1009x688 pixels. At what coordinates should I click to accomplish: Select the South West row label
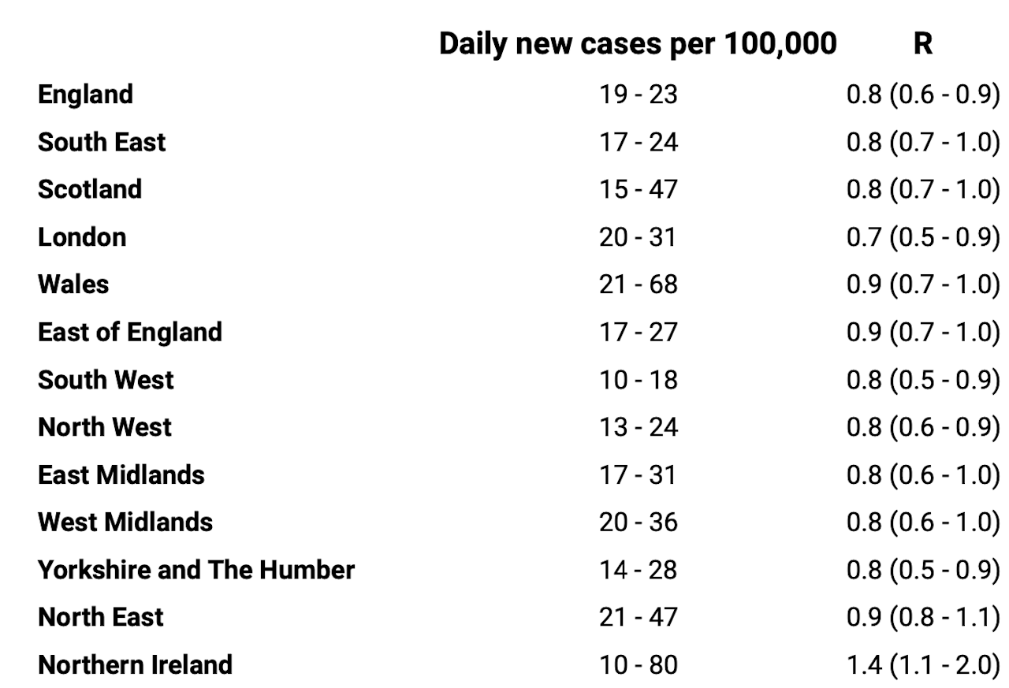pyautogui.click(x=106, y=380)
